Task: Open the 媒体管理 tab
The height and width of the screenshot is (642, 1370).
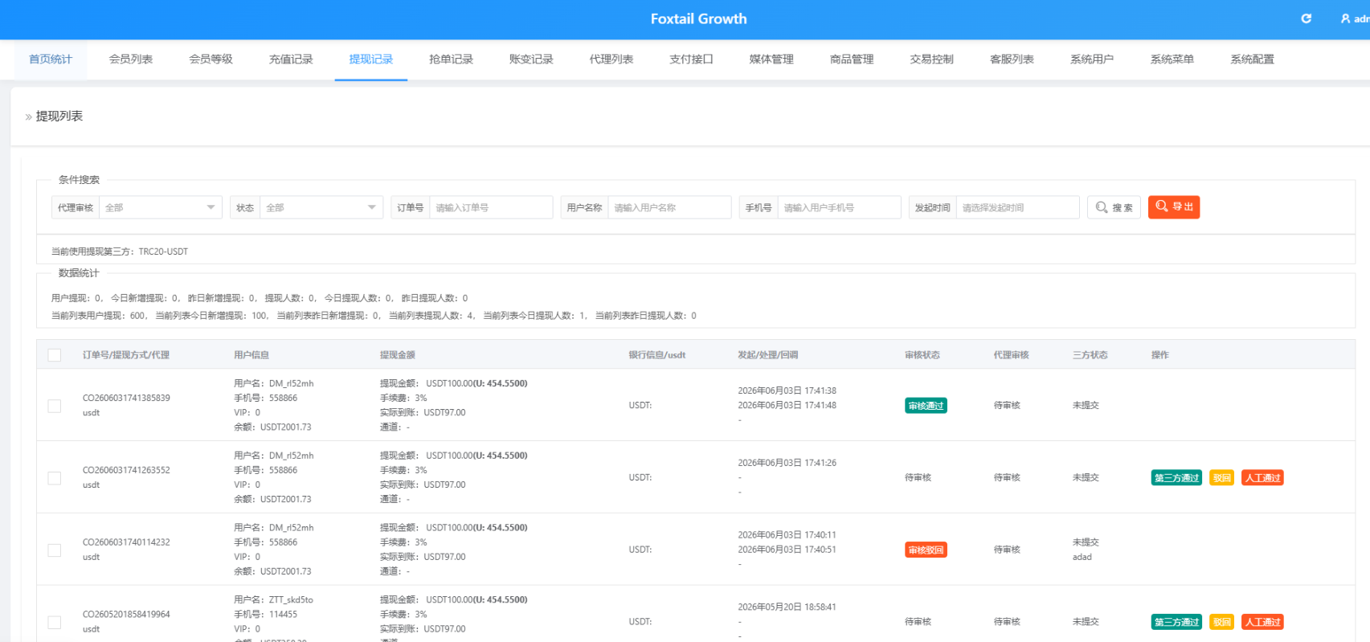Action: 771,59
